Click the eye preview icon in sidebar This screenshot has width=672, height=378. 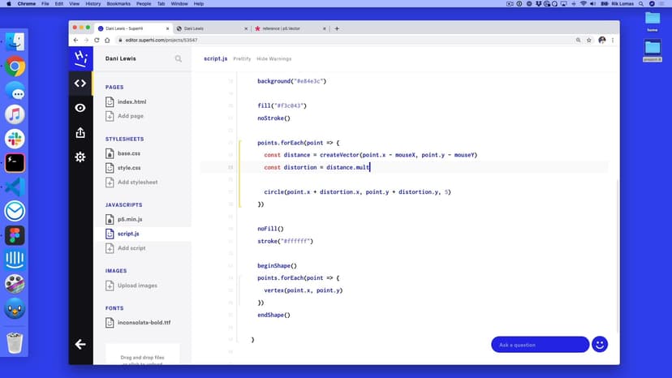tap(80, 108)
